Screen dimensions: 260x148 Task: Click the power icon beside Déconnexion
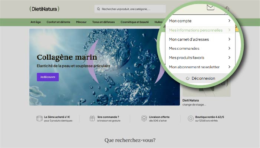coord(188,78)
